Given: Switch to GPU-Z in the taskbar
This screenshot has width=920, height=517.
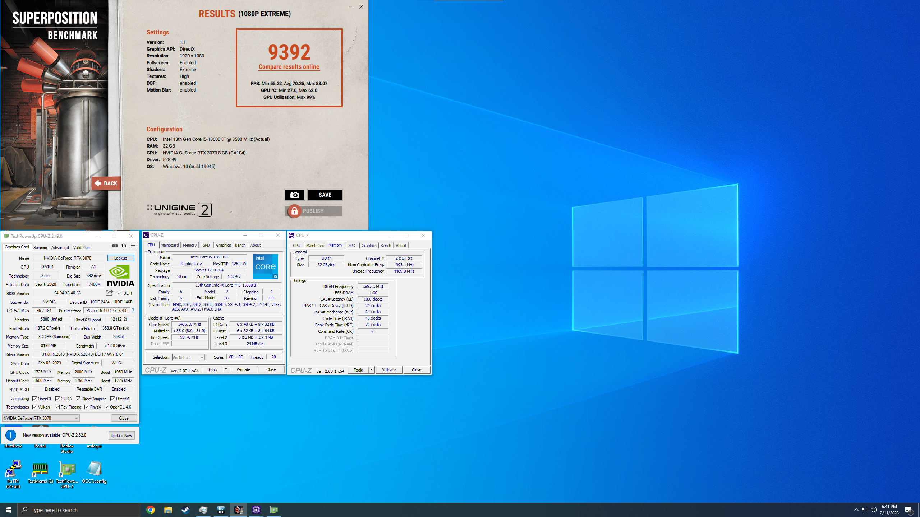Looking at the screenshot, I should pyautogui.click(x=274, y=510).
